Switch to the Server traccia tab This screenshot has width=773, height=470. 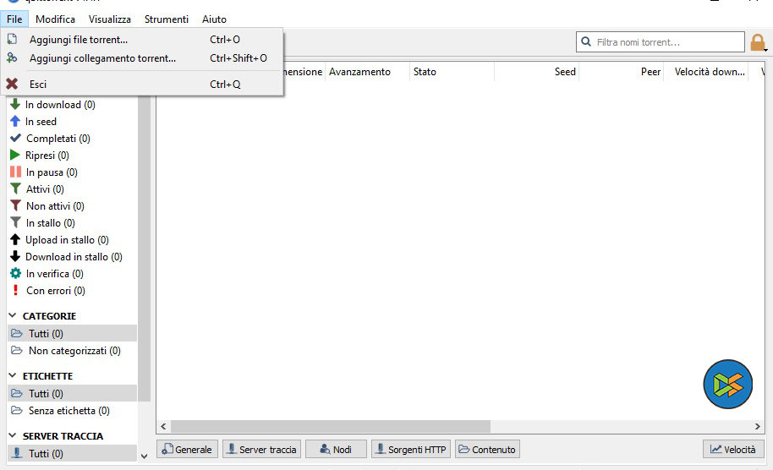pyautogui.click(x=262, y=450)
